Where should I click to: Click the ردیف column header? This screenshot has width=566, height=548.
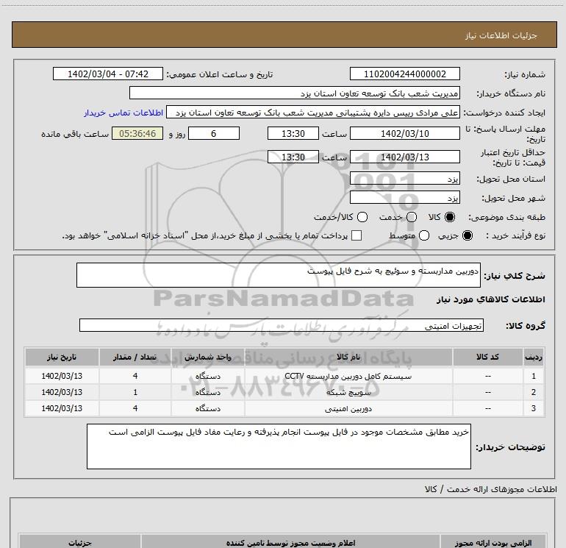pos(534,357)
